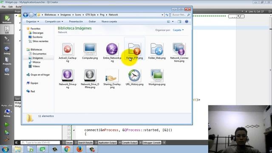The width and height of the screenshot is (272, 153).
Task: Select the Workgroup.png file icon
Action: (x=157, y=75)
